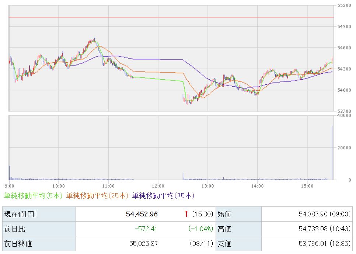Click the red up arrow beside current price
This screenshot has width=356, height=254.
[186, 214]
